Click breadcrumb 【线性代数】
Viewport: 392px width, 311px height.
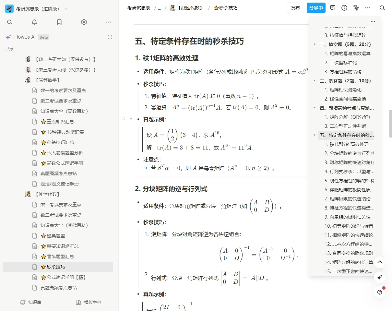[187, 8]
